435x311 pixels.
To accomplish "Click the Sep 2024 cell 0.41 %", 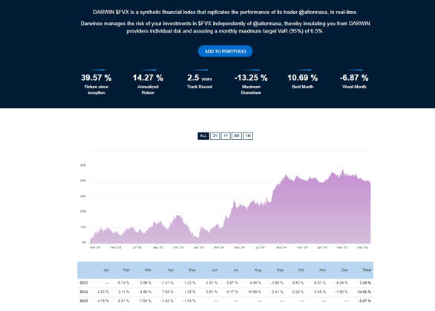I will coord(278,292).
